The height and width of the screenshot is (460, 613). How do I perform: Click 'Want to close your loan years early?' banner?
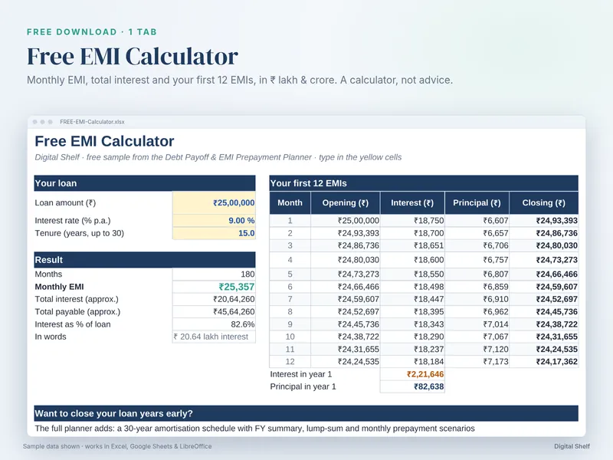pos(306,413)
